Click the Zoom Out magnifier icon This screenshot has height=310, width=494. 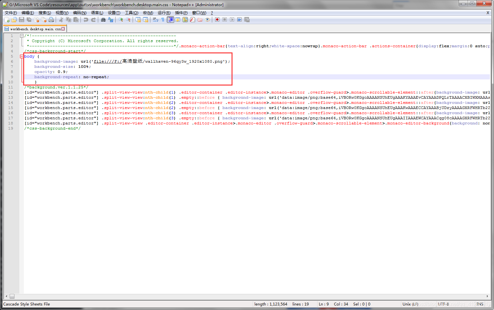128,20
